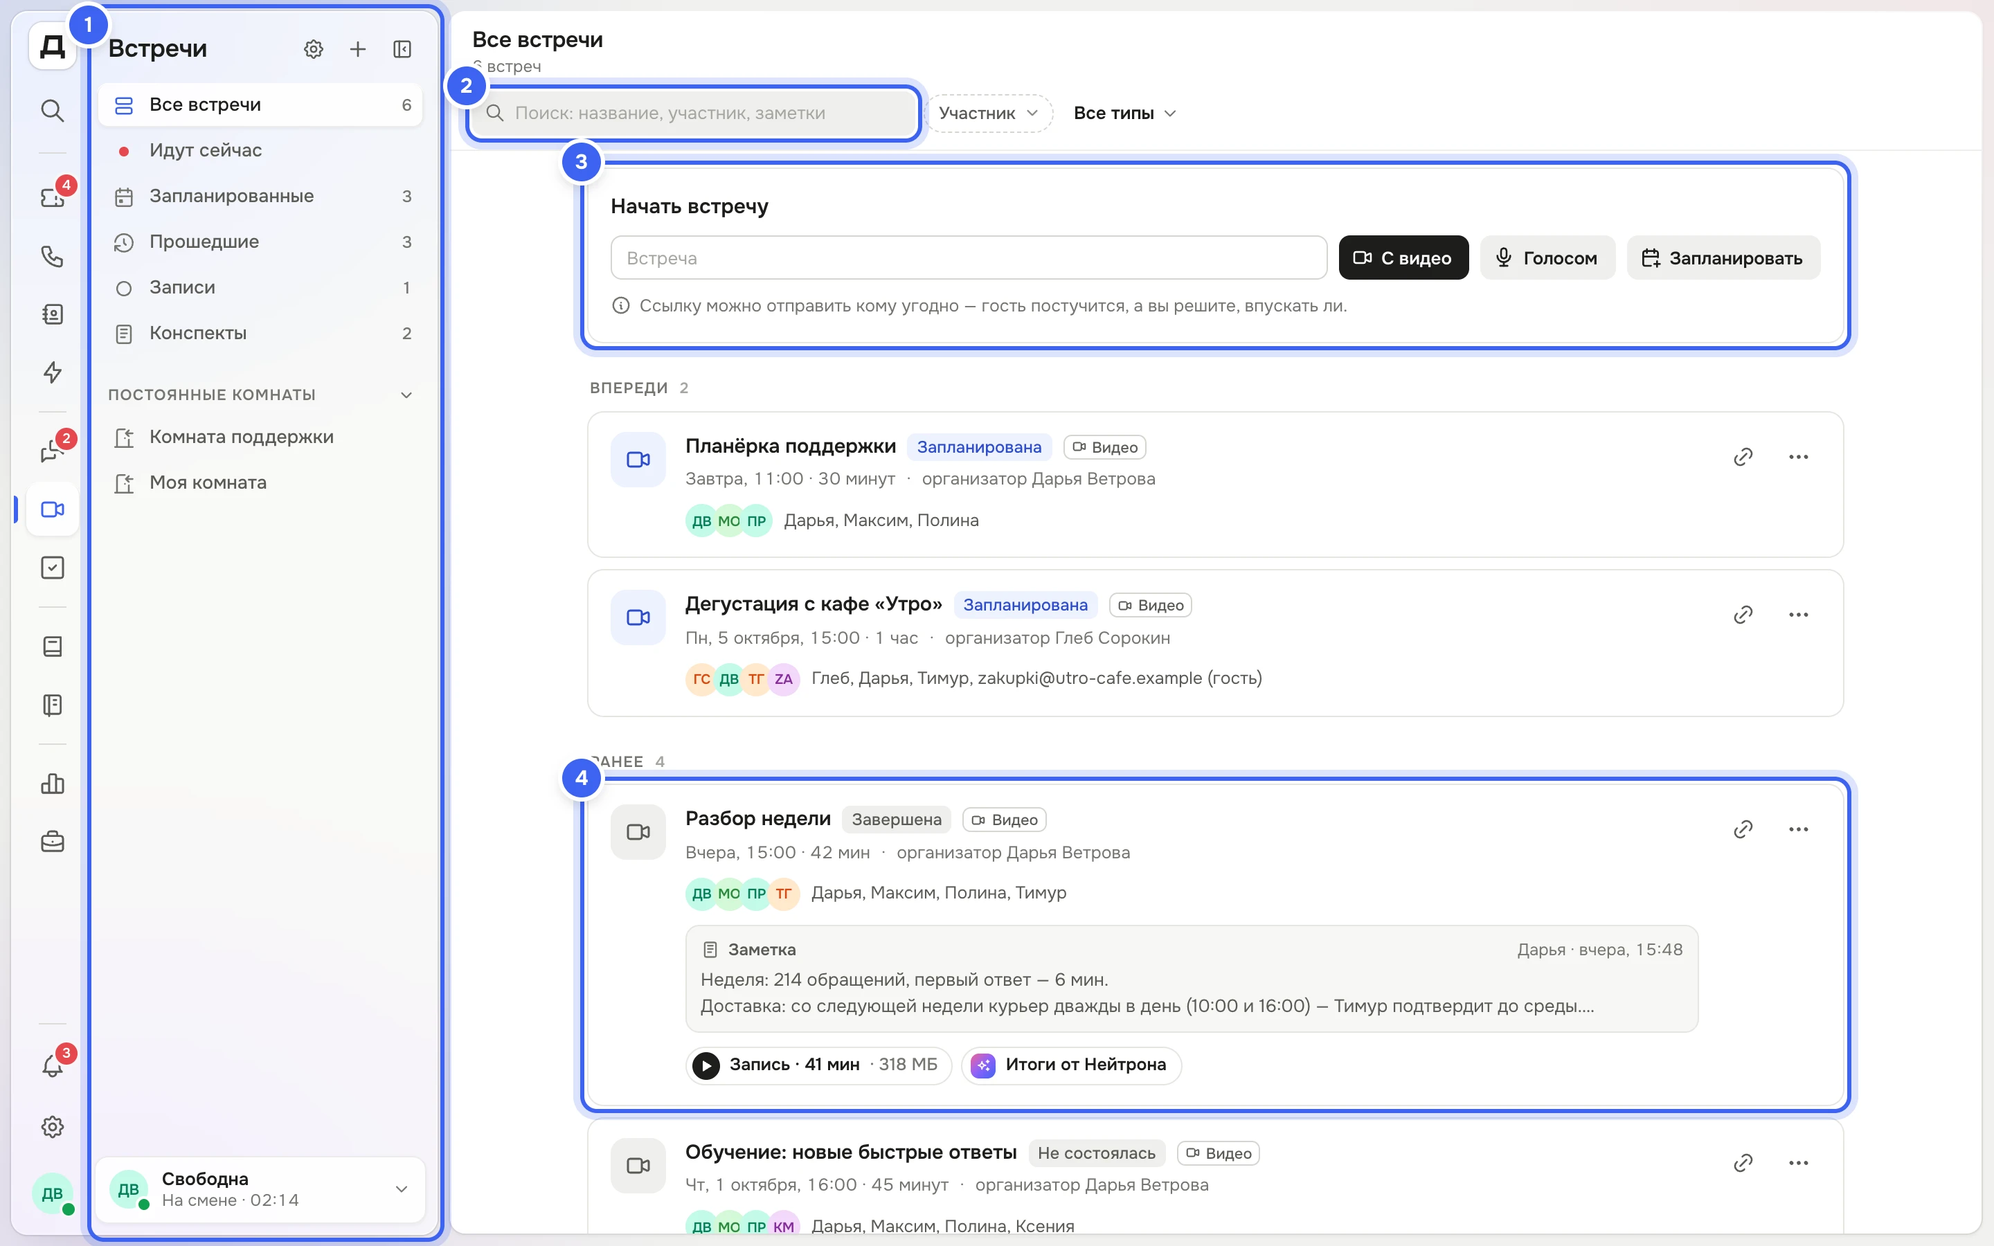This screenshot has width=1994, height=1246.
Task: Open Конспекты list in sidebar
Action: [x=260, y=333]
